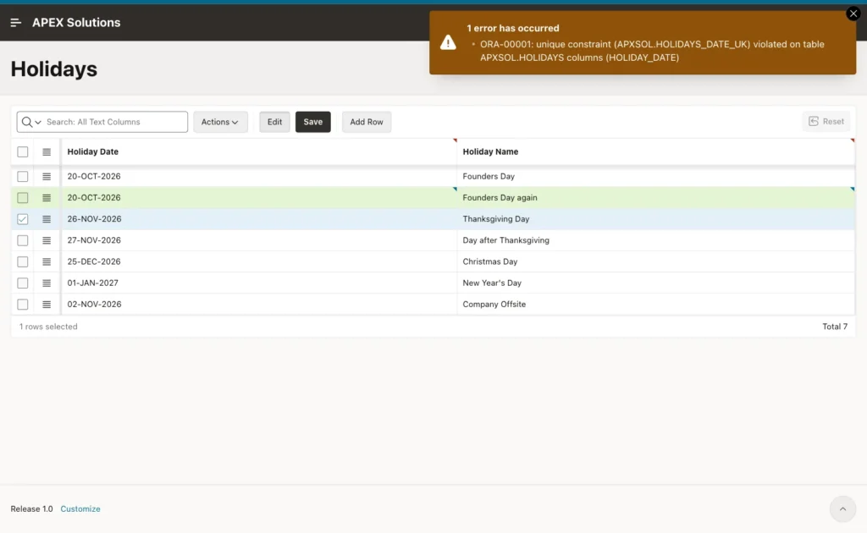The image size is (867, 533).
Task: Open row actions menu for Christmas Day
Action: 47,261
